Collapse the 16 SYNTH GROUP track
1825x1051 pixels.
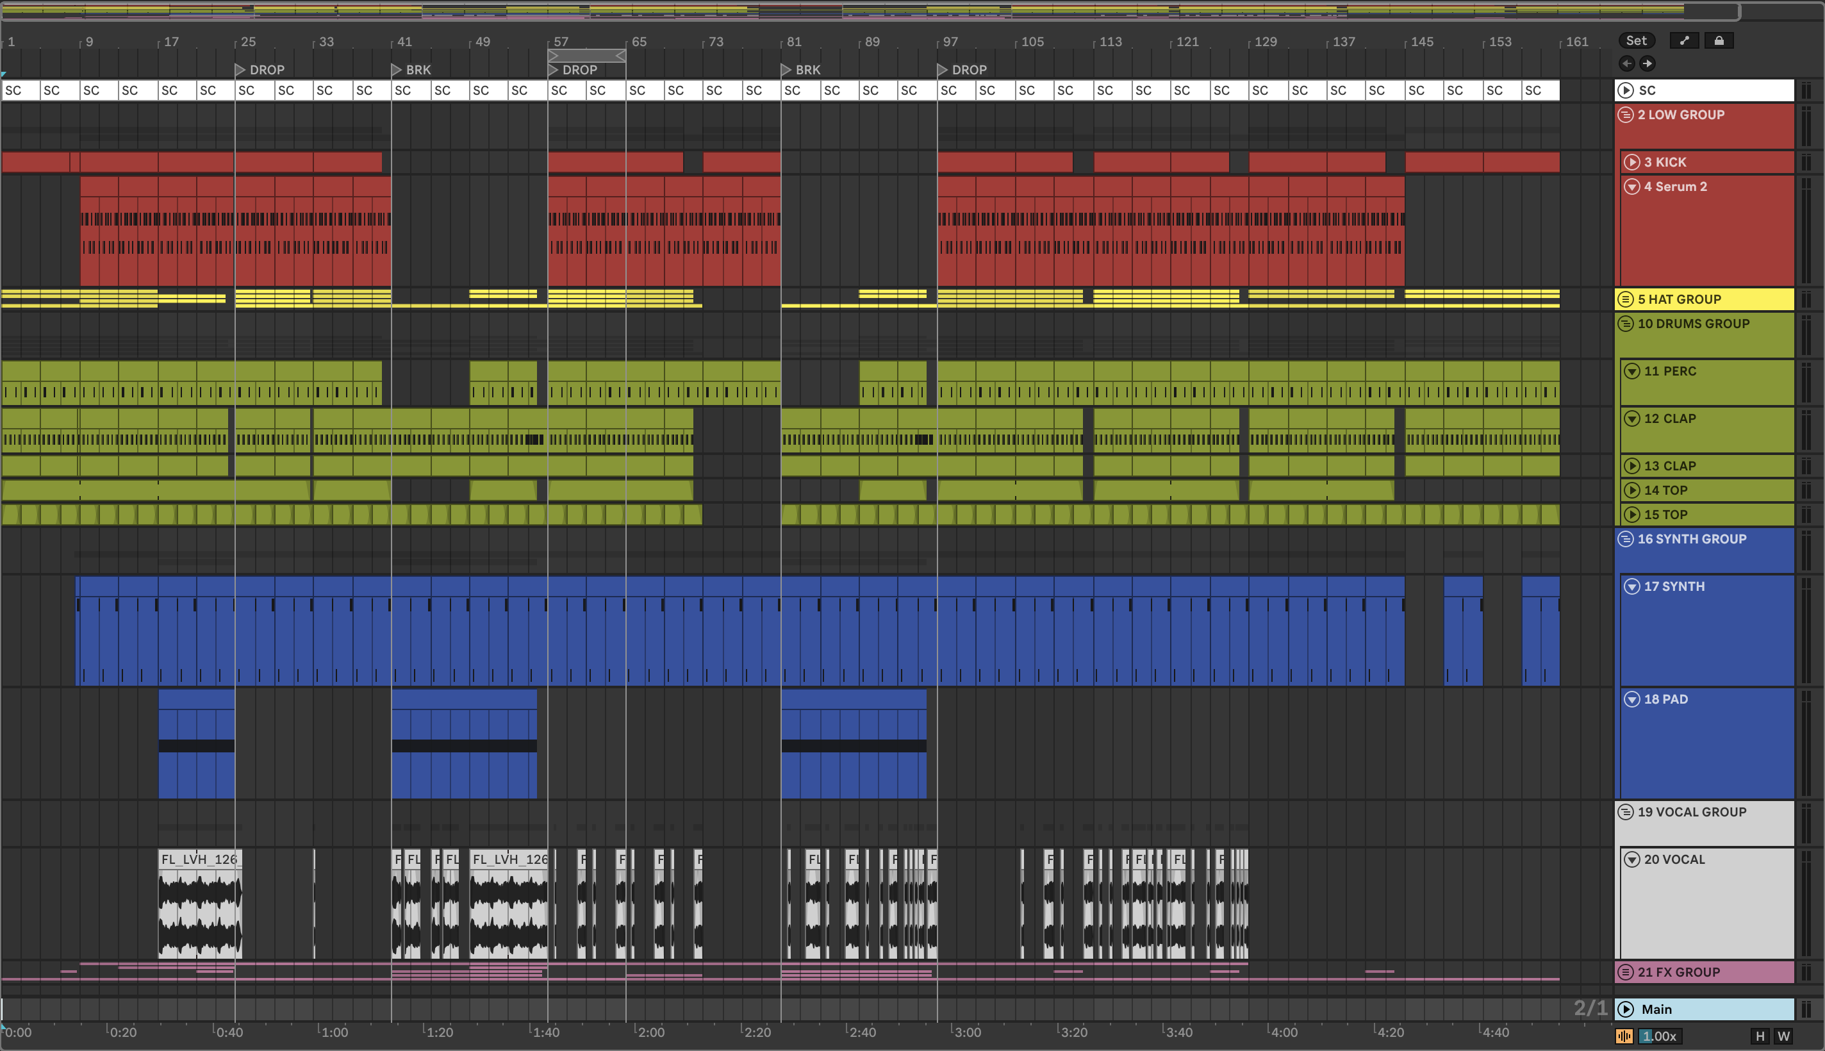1626,539
